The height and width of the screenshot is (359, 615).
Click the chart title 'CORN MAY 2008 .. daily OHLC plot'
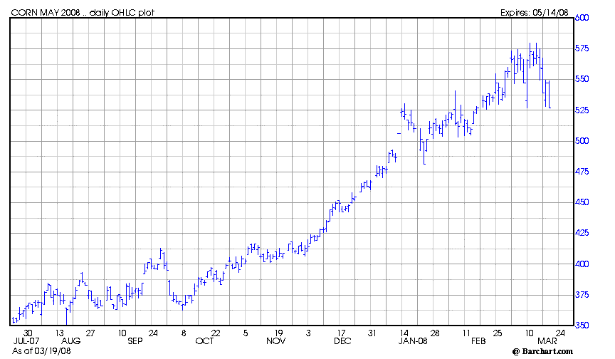(83, 13)
